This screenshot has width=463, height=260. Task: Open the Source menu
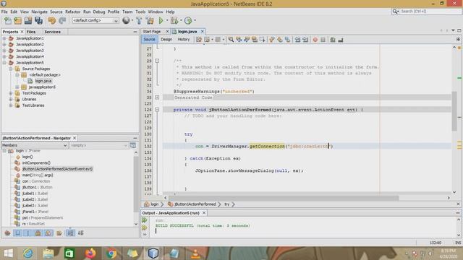pos(56,12)
